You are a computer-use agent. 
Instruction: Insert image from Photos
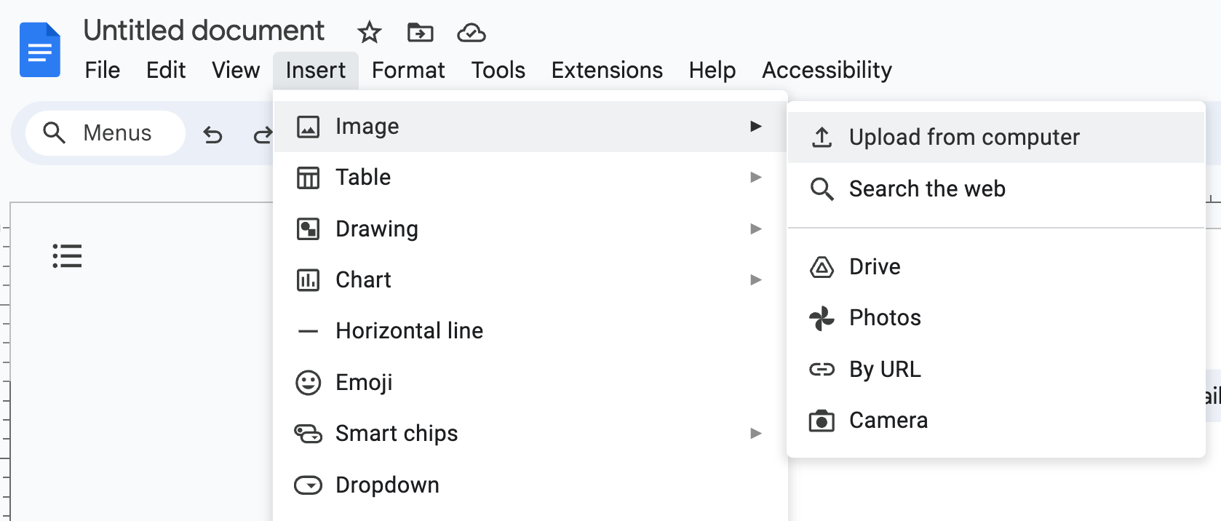pyautogui.click(x=996, y=318)
